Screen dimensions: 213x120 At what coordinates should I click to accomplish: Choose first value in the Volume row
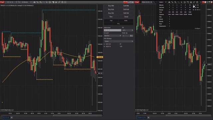click(x=169, y=14)
